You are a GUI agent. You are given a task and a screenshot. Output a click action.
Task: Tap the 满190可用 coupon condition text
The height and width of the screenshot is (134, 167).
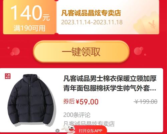point(29,28)
